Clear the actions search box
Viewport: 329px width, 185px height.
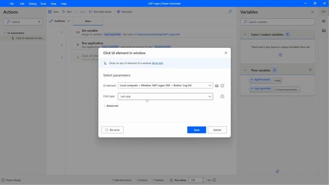[x=39, y=22]
